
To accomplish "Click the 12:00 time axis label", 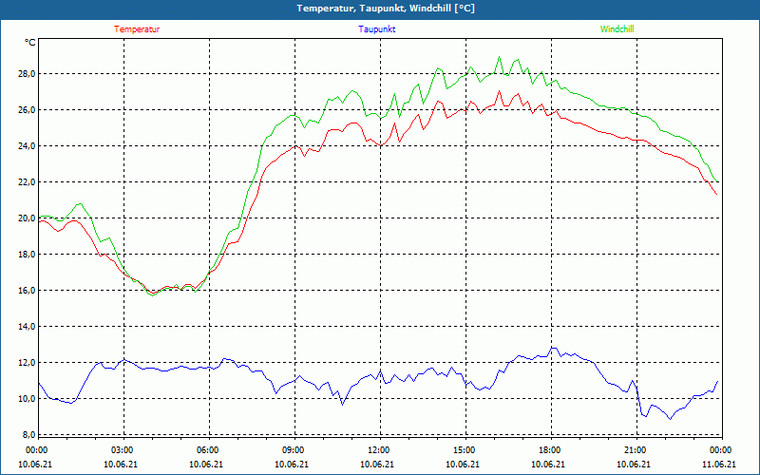I will coord(378,450).
